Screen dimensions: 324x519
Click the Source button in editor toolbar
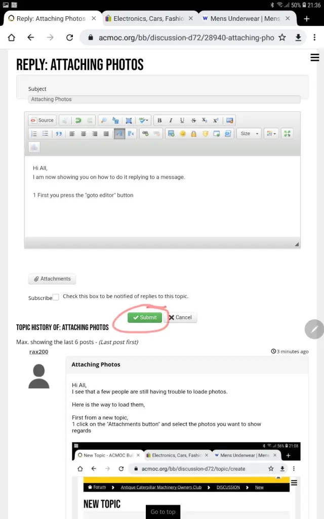coord(42,120)
